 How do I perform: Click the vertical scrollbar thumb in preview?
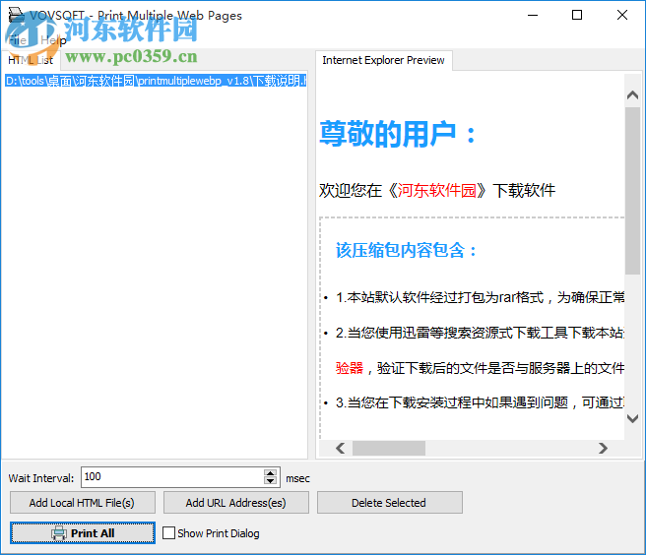pos(632,191)
